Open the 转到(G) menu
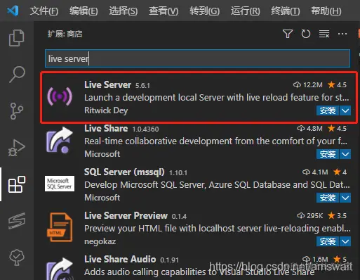This screenshot has height=280, width=360. (x=204, y=11)
